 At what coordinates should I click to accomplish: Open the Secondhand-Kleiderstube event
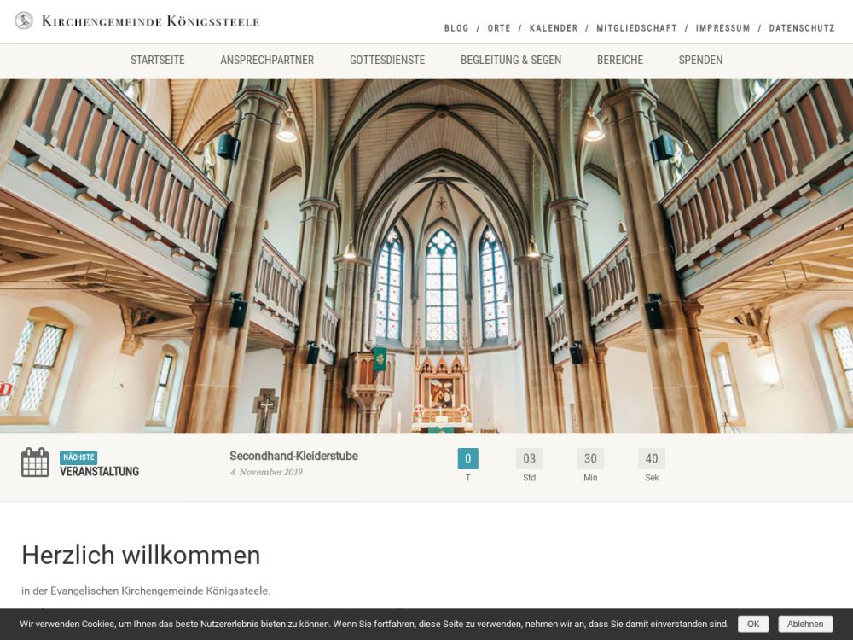tap(293, 456)
